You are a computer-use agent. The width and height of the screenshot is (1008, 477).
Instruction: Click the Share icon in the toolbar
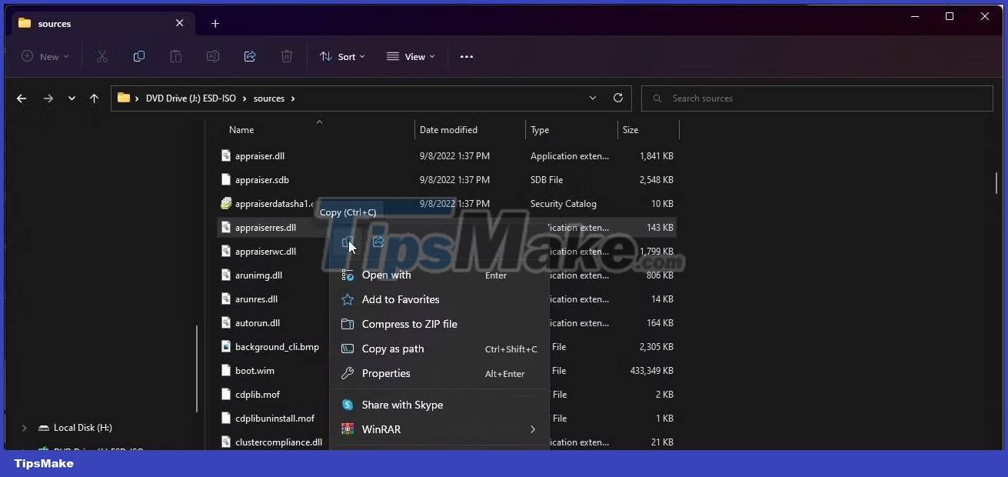click(x=249, y=56)
